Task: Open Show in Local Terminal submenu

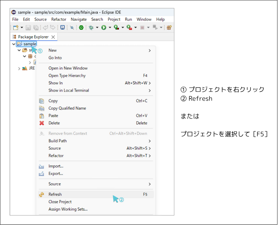Action: click(96, 91)
